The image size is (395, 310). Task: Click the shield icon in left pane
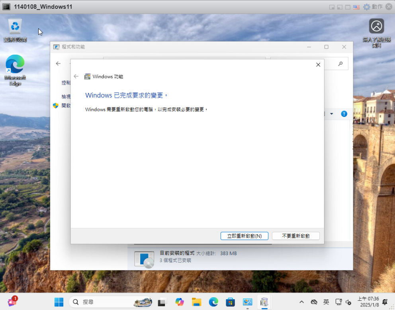pyautogui.click(x=56, y=105)
